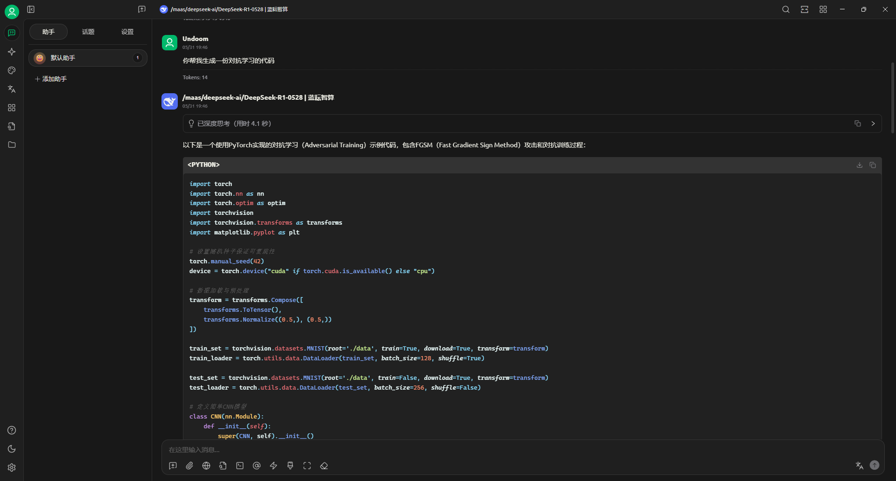Screen dimensions: 896x481
Task: Collapse the sidebar panel
Action: coord(31,9)
